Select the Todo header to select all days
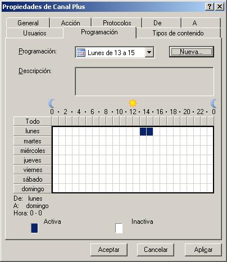 pyautogui.click(x=33, y=121)
